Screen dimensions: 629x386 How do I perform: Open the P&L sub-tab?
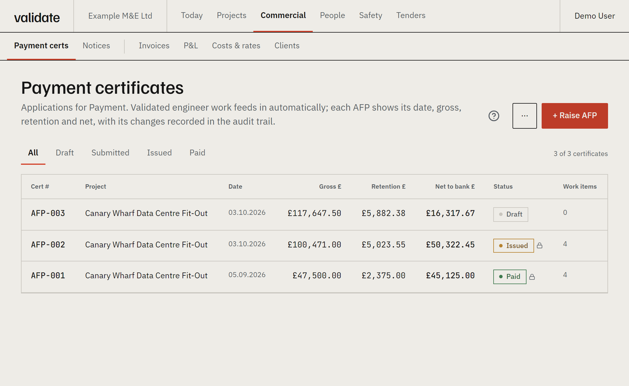tap(191, 46)
